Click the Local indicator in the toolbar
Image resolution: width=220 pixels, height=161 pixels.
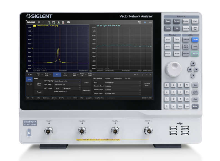click(x=150, y=22)
